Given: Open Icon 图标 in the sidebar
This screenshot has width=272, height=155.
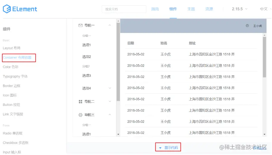Looking at the screenshot, I should click(x=10, y=95).
